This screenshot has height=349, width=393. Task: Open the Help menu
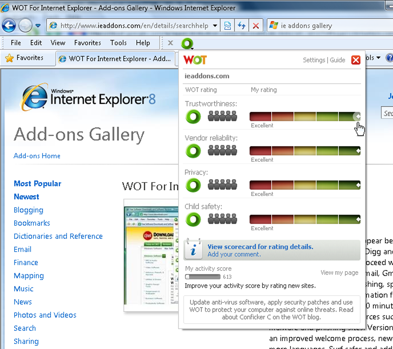tap(143, 43)
